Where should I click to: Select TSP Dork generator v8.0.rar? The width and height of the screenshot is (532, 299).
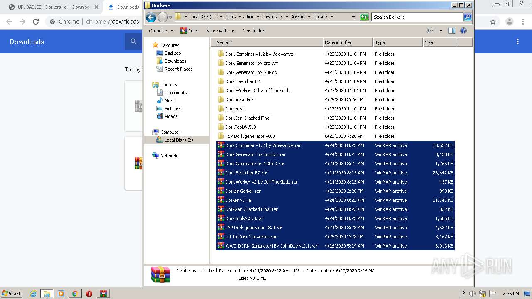(x=335, y=228)
